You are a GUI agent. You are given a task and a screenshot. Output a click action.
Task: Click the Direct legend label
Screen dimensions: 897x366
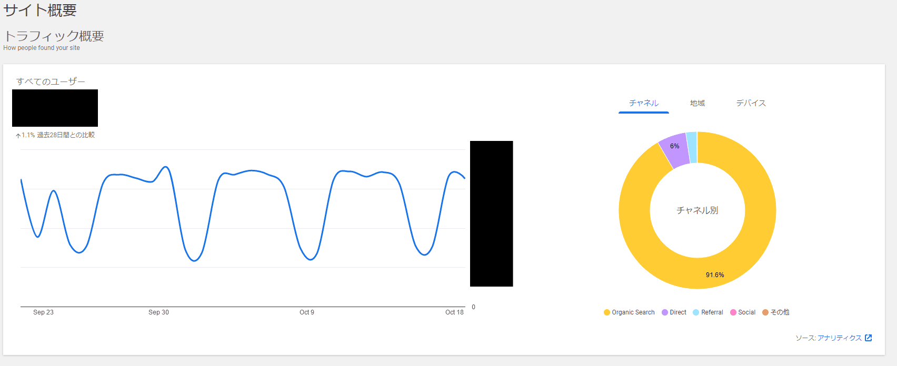tap(678, 312)
